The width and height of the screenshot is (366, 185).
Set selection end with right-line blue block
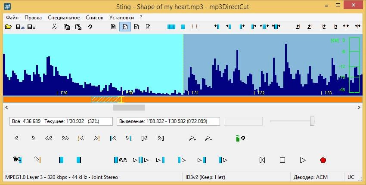click(x=79, y=160)
